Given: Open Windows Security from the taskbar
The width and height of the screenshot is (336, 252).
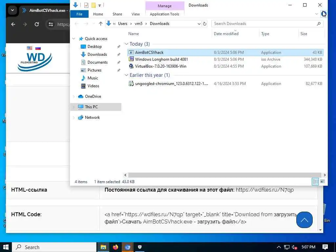Looking at the screenshot, I should click(140, 247).
